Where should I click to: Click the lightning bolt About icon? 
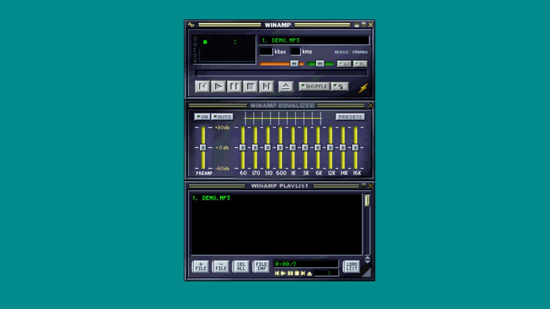tap(363, 88)
